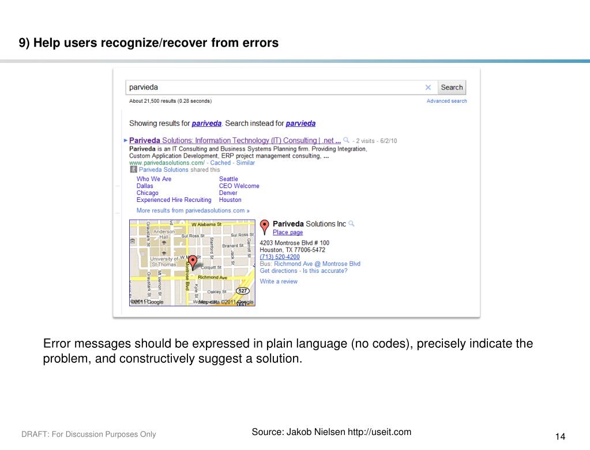590x450 pixels.
Task: Click the 2 visits - 6/2/10 note
Action: [376, 141]
